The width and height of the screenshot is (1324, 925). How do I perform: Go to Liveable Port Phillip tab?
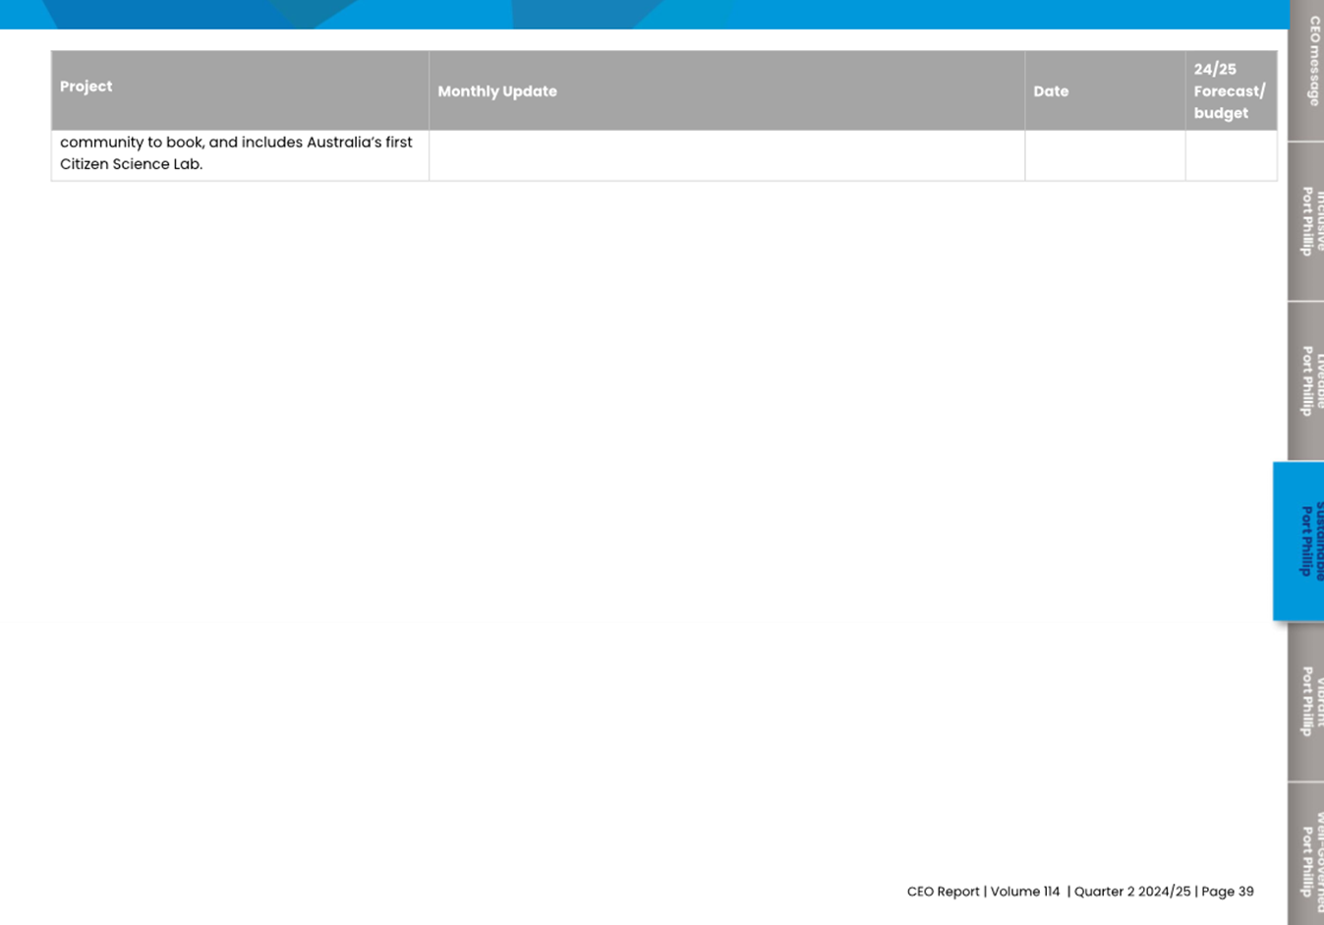pyautogui.click(x=1307, y=381)
